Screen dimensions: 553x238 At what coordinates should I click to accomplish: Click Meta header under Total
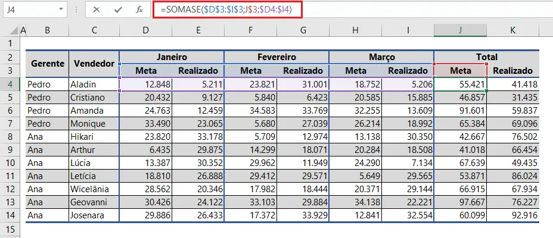point(461,71)
